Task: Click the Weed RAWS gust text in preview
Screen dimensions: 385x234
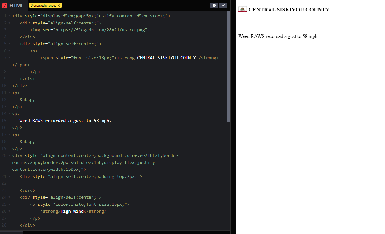Action: pos(278,36)
